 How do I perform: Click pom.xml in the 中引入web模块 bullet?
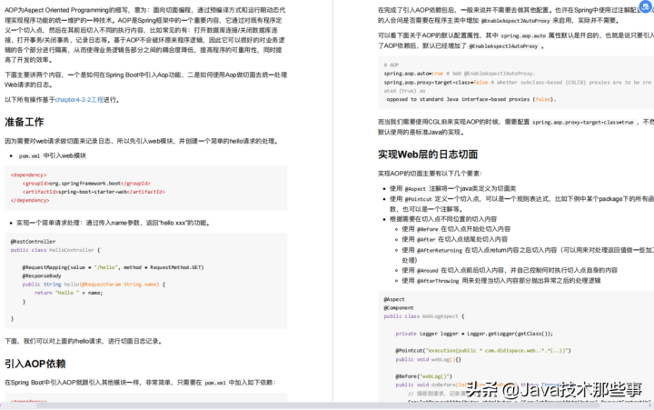[29, 156]
